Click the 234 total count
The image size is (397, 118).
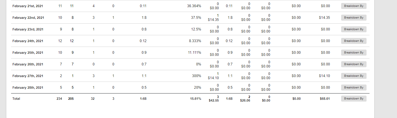click(59, 99)
